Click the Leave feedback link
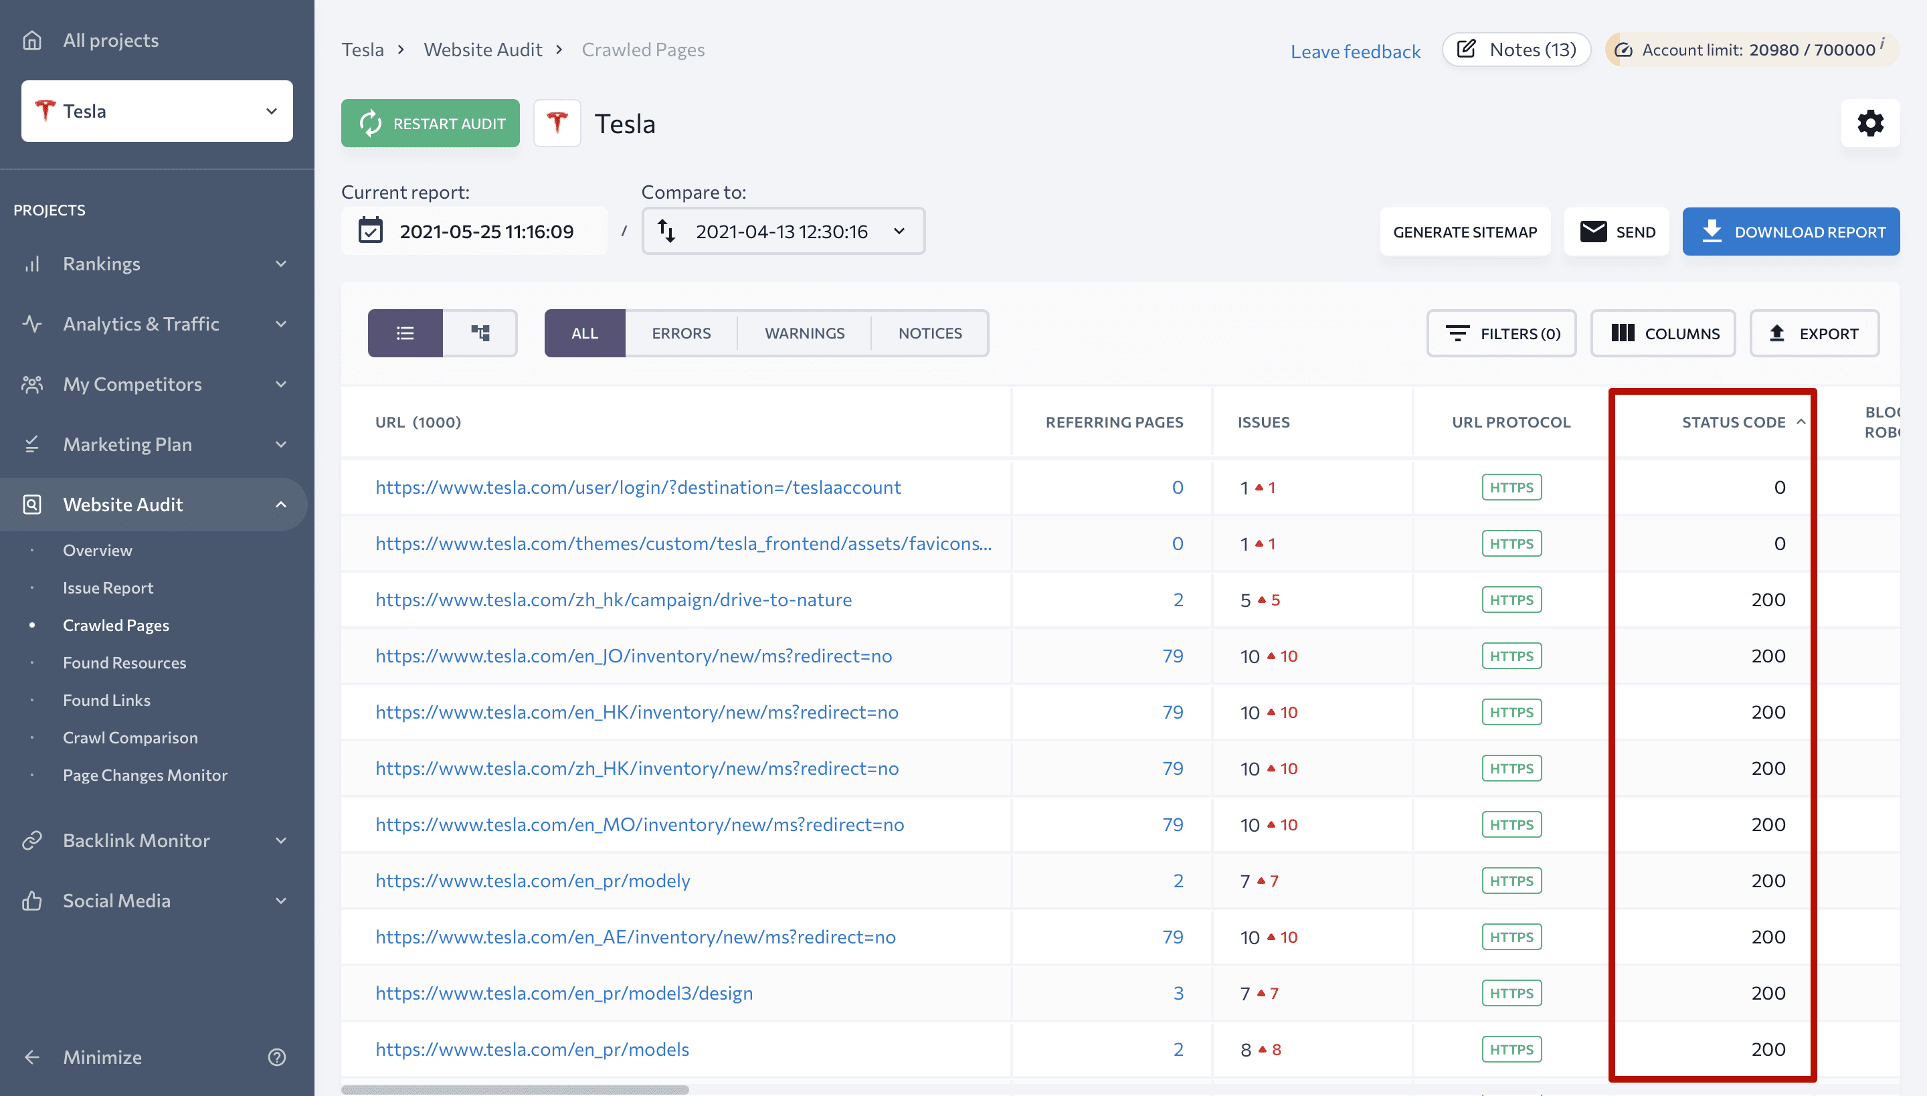1927x1096 pixels. click(x=1356, y=51)
